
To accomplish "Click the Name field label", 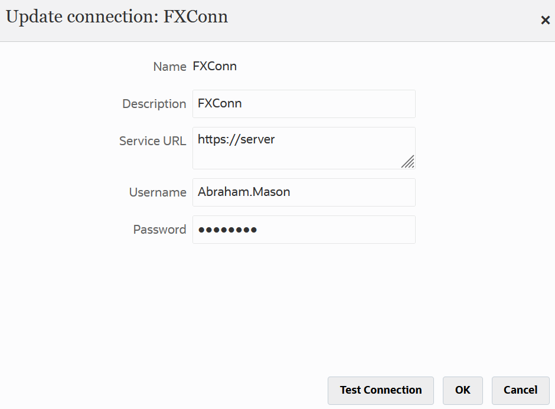I will 169,67.
